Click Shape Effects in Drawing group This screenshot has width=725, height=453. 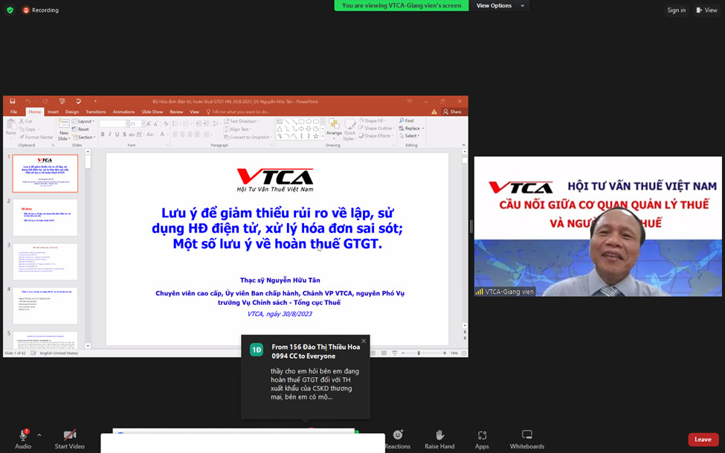tap(376, 135)
